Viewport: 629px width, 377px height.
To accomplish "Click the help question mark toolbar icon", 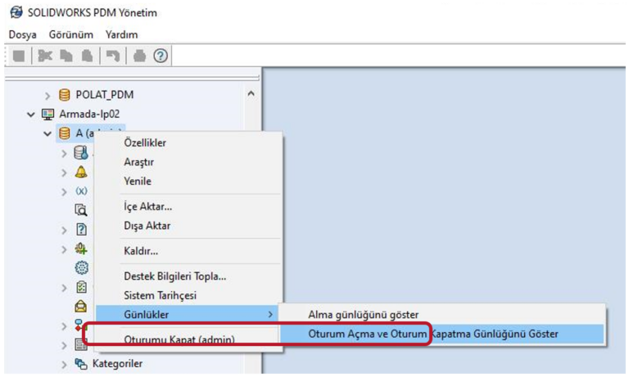I will tap(161, 56).
